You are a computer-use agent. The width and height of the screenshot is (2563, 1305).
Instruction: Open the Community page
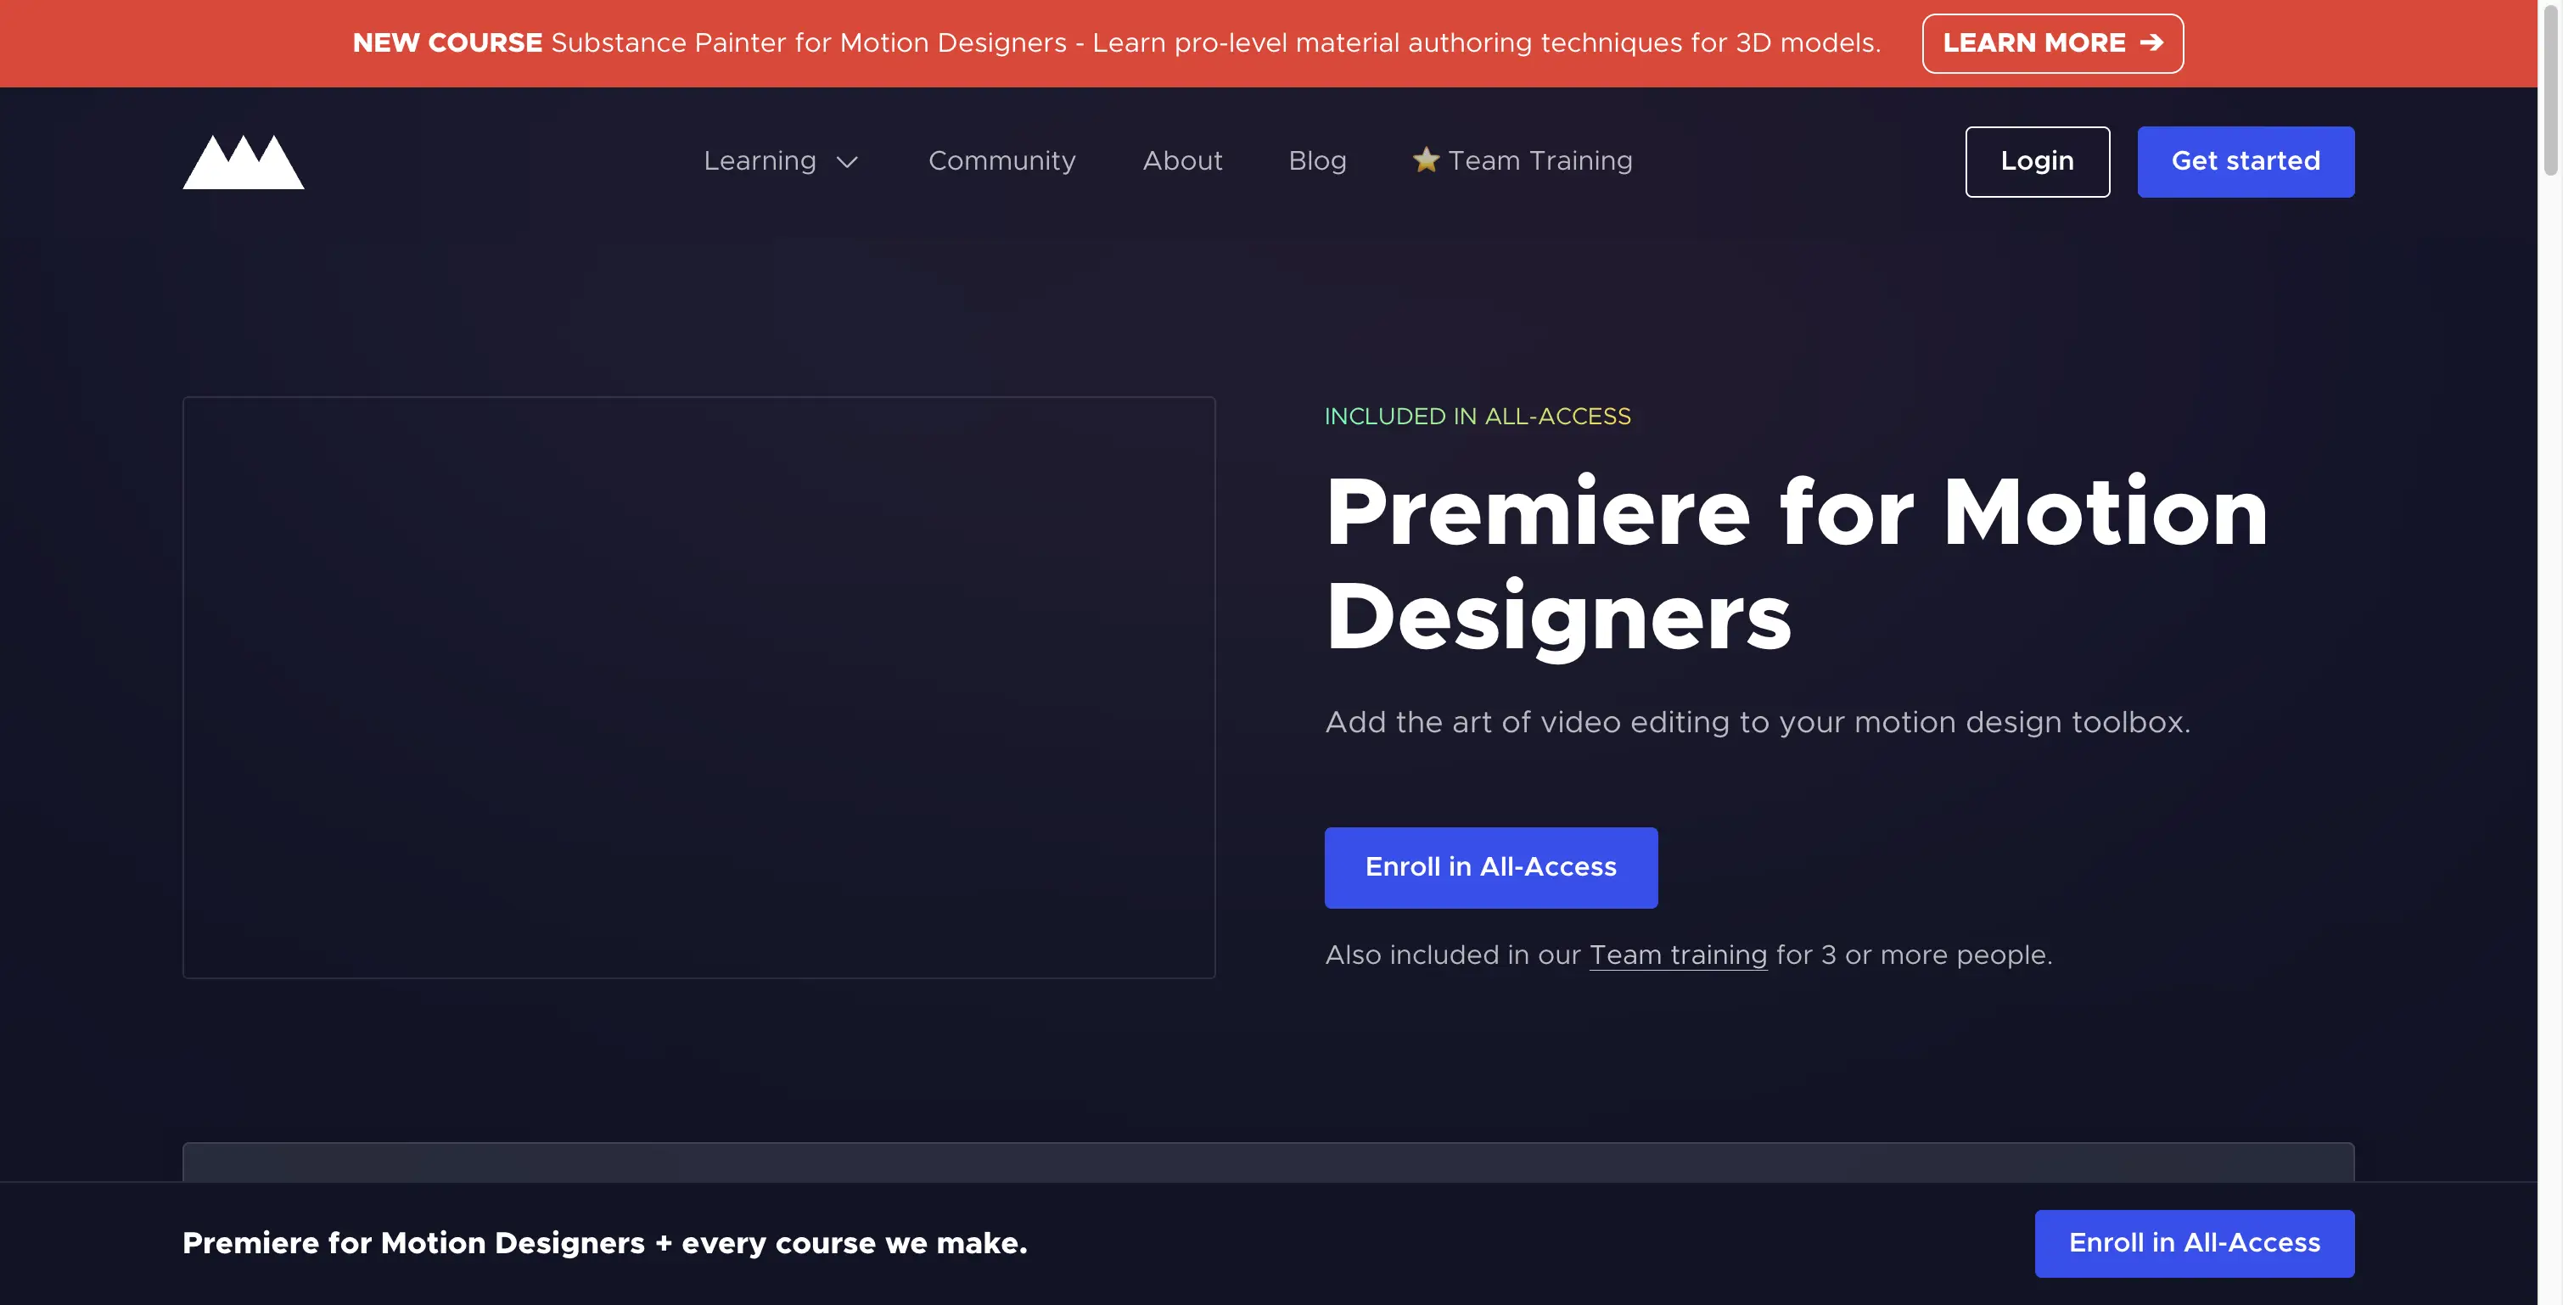click(1002, 161)
